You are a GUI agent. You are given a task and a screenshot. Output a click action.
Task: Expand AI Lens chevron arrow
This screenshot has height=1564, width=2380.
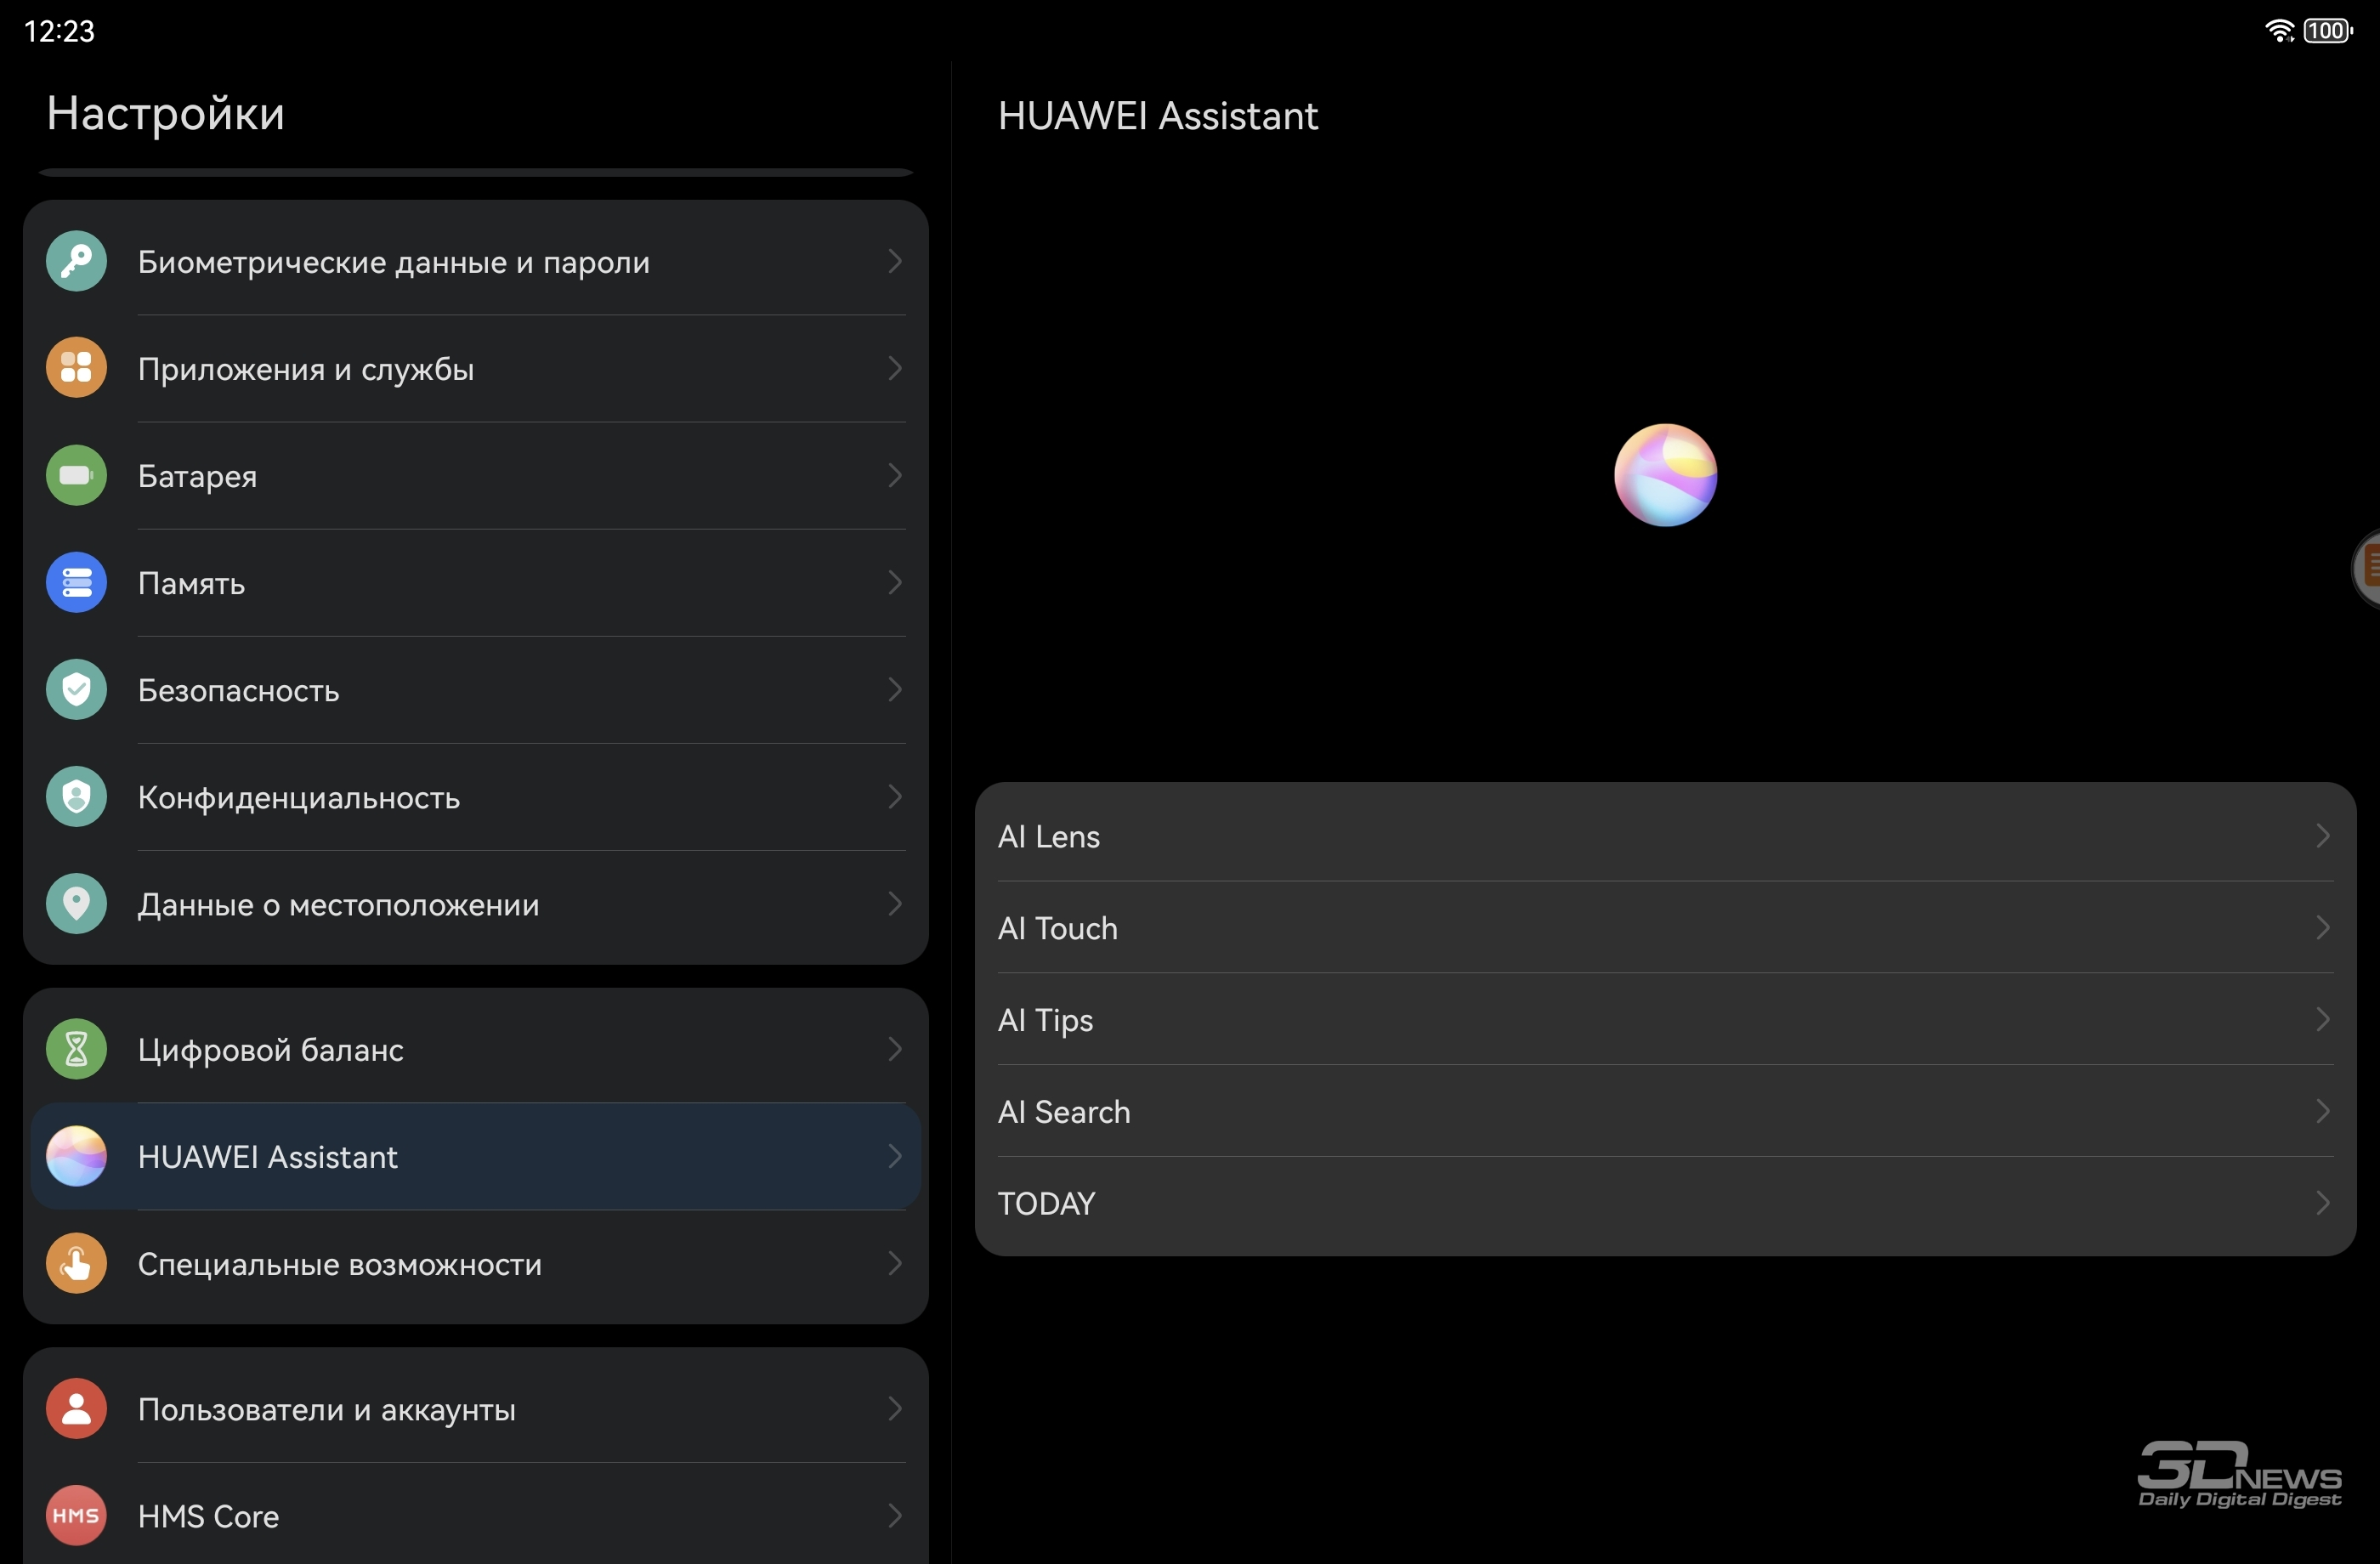2323,835
